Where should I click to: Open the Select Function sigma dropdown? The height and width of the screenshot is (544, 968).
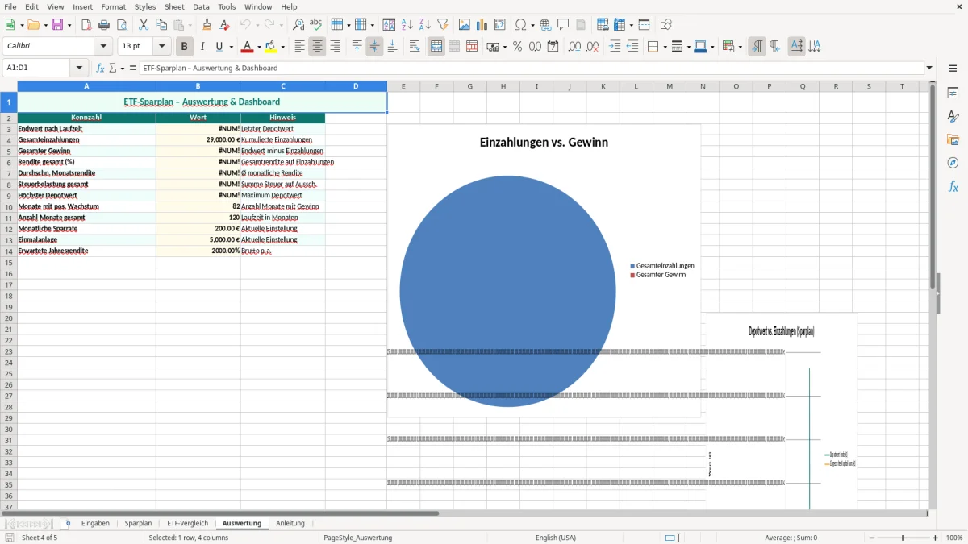point(123,69)
